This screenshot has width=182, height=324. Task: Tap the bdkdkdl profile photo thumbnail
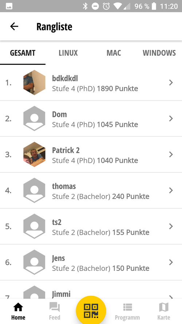(34, 82)
